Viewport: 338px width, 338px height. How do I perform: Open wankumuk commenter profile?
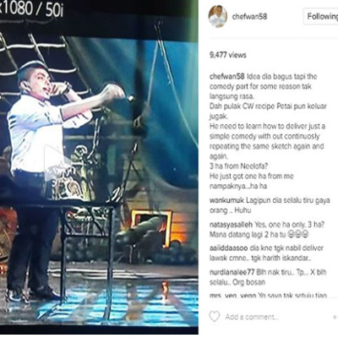[226, 200]
